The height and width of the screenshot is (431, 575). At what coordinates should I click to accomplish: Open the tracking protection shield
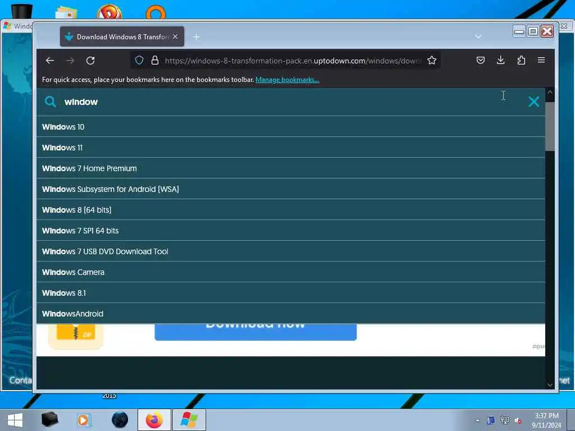(x=139, y=60)
